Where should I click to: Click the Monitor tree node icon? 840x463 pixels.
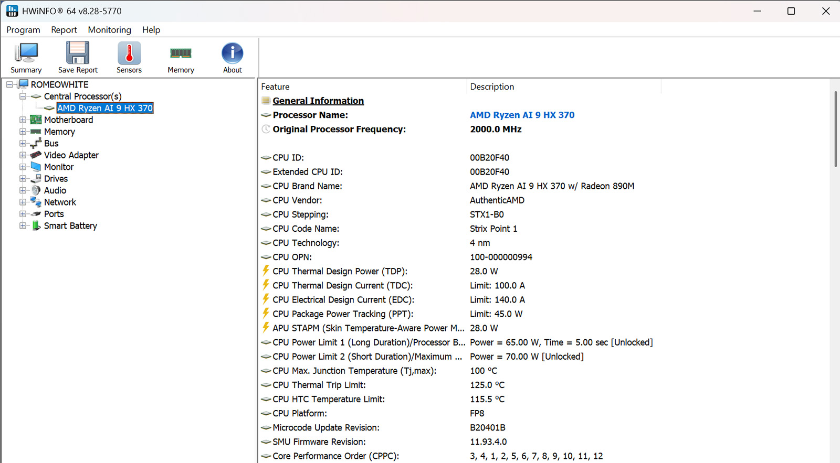(36, 167)
